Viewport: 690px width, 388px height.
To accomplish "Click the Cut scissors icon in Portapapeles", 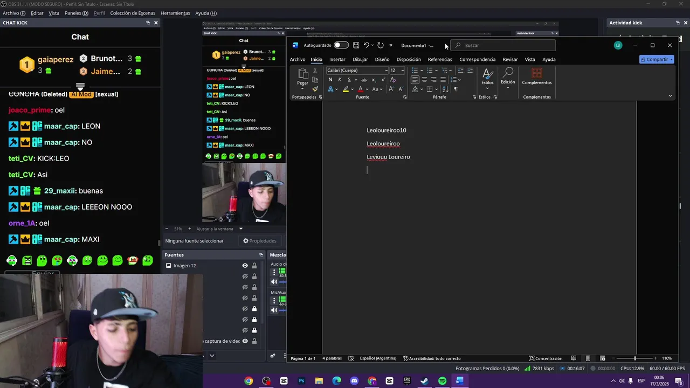I will (x=315, y=71).
